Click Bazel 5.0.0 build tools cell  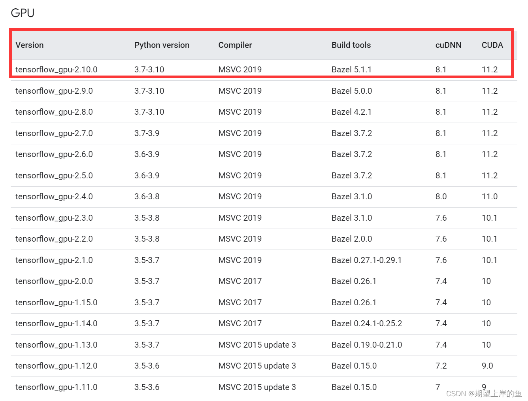coord(352,91)
